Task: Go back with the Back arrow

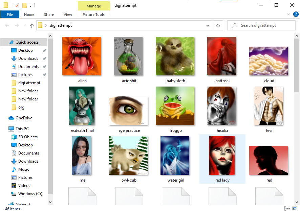Action: point(7,25)
